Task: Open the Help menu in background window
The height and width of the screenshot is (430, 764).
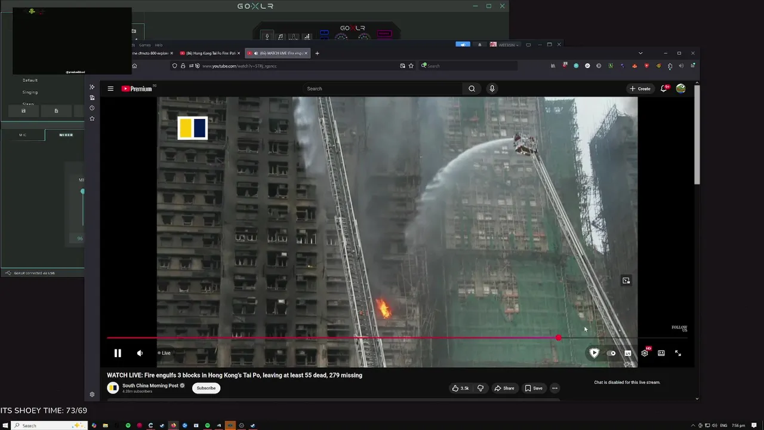Action: pos(159,45)
